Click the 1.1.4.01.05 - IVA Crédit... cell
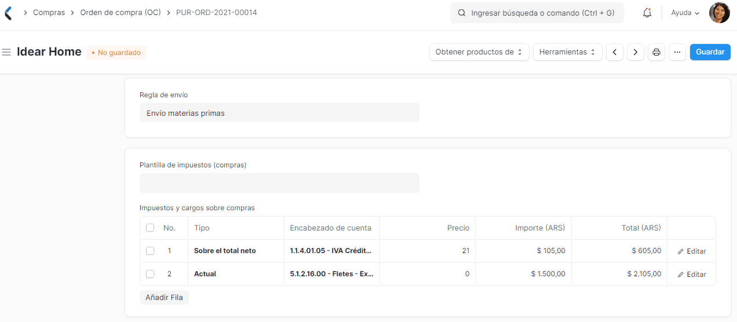The width and height of the screenshot is (737, 322). pyautogui.click(x=332, y=251)
